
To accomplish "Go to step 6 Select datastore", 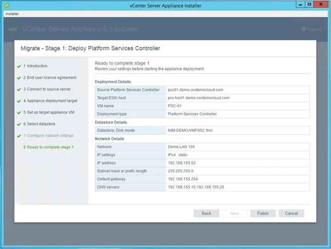I will (x=39, y=124).
